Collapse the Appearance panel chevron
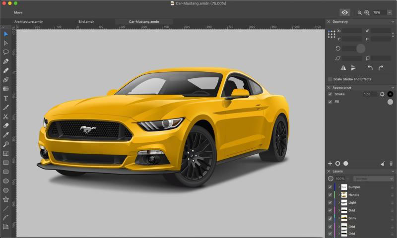 [x=393, y=87]
